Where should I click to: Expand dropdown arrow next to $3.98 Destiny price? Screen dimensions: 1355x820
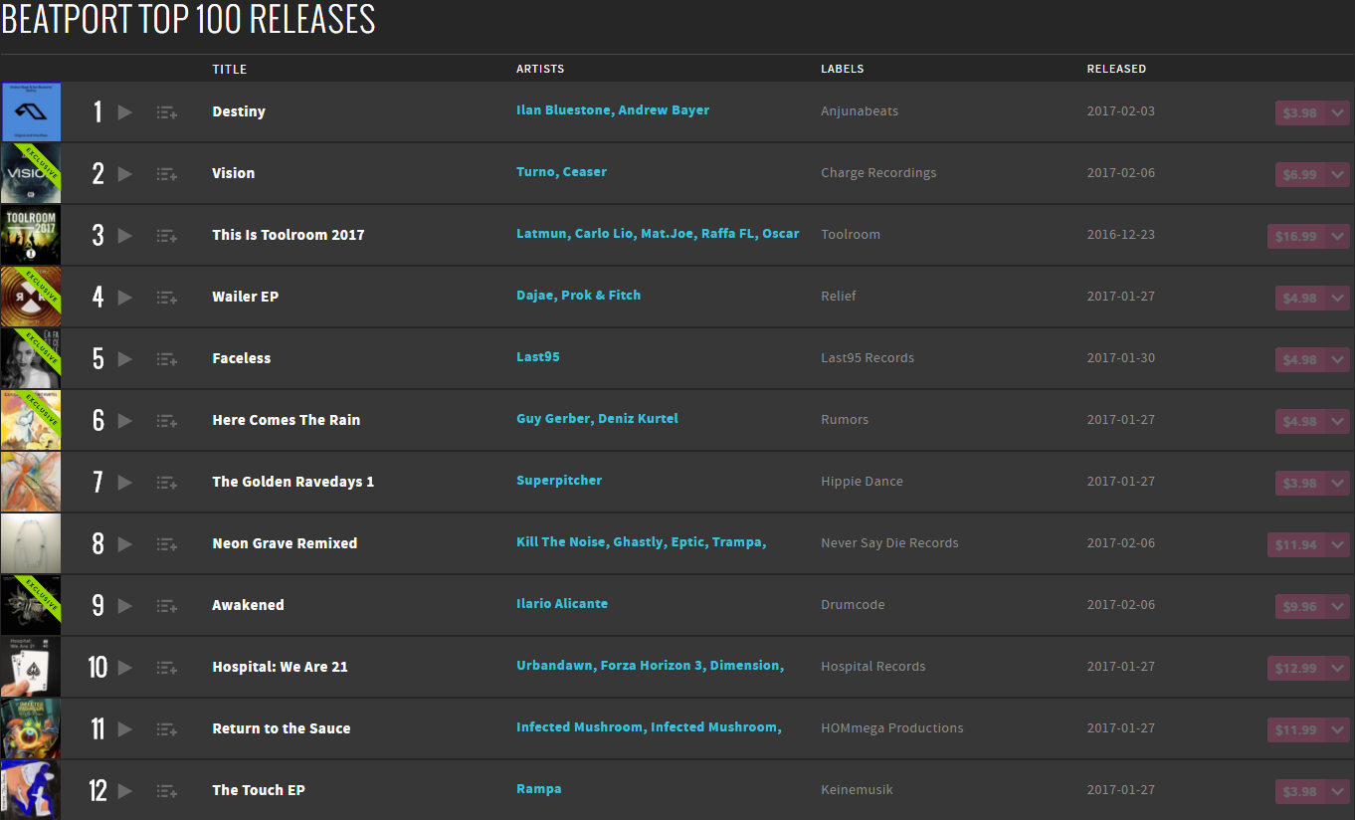coord(1337,112)
